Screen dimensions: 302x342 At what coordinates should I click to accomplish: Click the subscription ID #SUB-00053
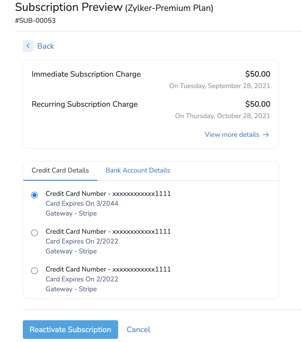click(x=35, y=21)
